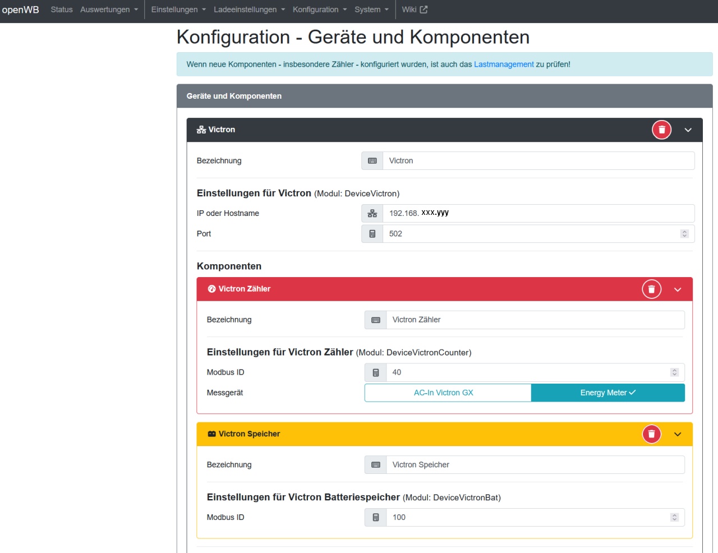The image size is (718, 553).
Task: Delete the Victron Zähler component
Action: point(651,289)
